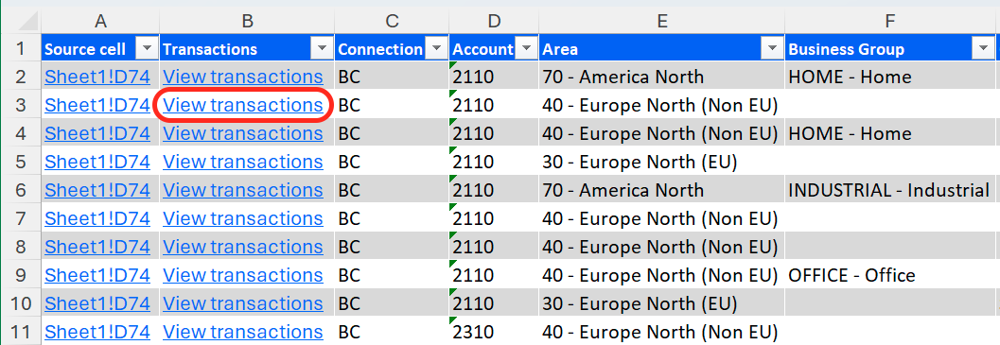
Task: Click View transactions in row 2
Action: point(243,78)
